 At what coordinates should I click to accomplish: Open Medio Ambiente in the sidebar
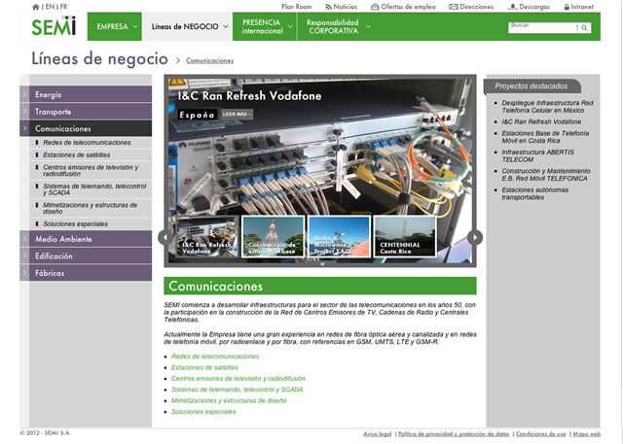tap(86, 239)
